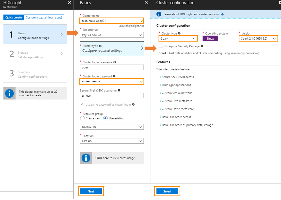
Task: Select Use existing resource group option
Action: click(105, 118)
